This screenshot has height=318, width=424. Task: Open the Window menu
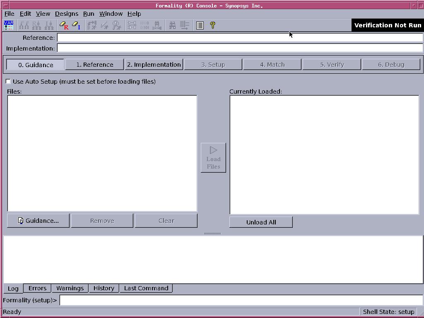pyautogui.click(x=111, y=14)
